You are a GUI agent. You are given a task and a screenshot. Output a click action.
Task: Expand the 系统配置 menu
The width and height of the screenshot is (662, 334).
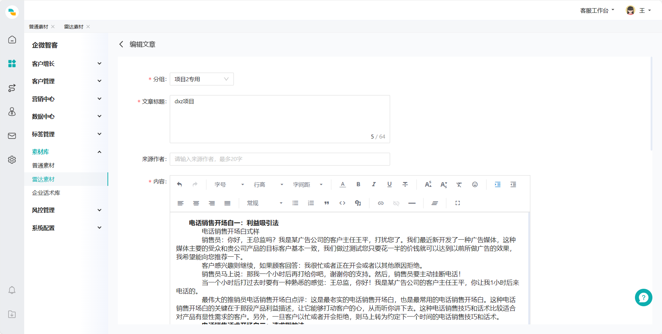click(67, 228)
